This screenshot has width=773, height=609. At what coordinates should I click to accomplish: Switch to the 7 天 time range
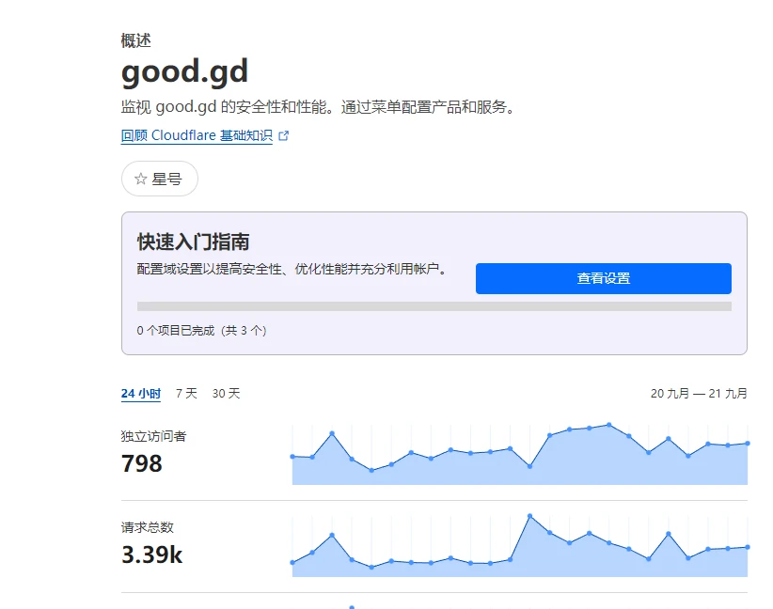tap(186, 394)
